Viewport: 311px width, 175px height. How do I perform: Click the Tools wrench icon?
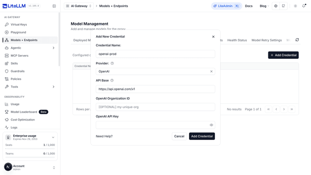7,87
